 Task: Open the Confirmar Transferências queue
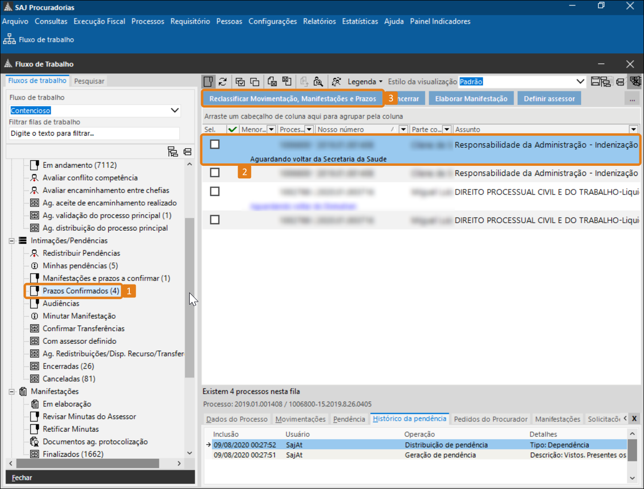84,329
